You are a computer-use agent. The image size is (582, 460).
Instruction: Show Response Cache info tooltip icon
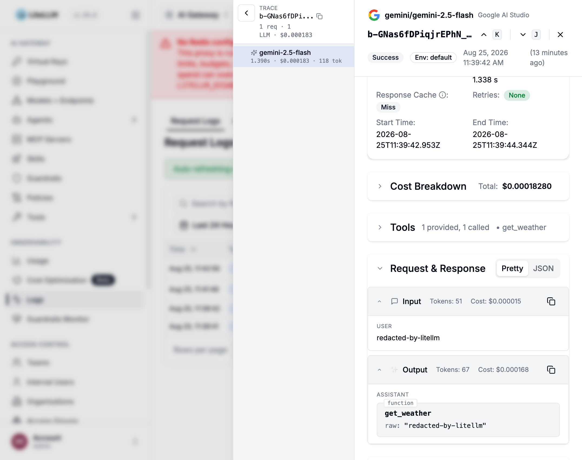[x=442, y=95]
